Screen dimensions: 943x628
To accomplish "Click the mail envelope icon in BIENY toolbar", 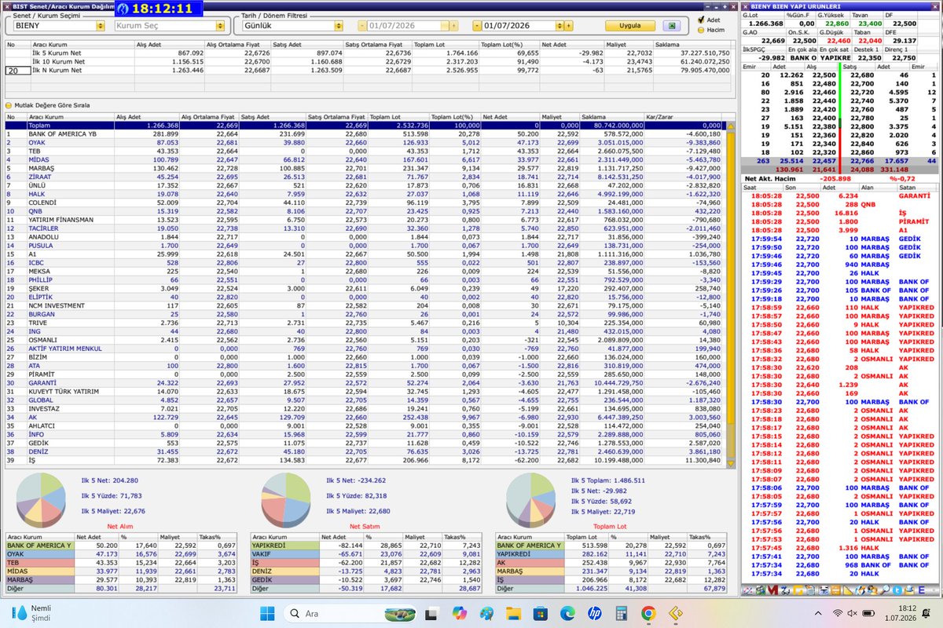I will click(910, 590).
